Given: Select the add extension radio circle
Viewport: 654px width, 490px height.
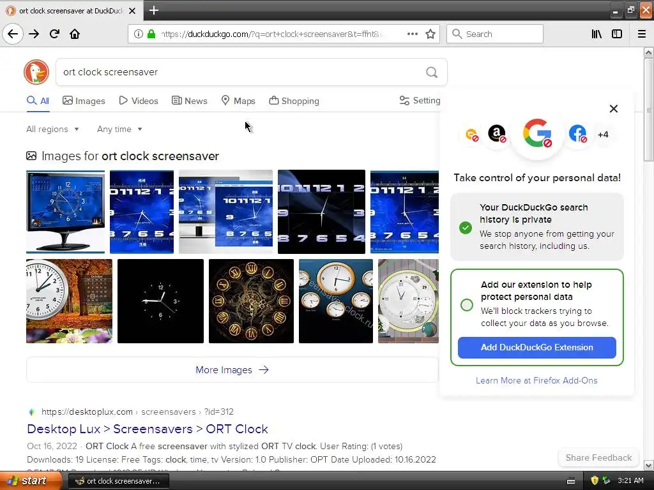Looking at the screenshot, I should click(467, 304).
